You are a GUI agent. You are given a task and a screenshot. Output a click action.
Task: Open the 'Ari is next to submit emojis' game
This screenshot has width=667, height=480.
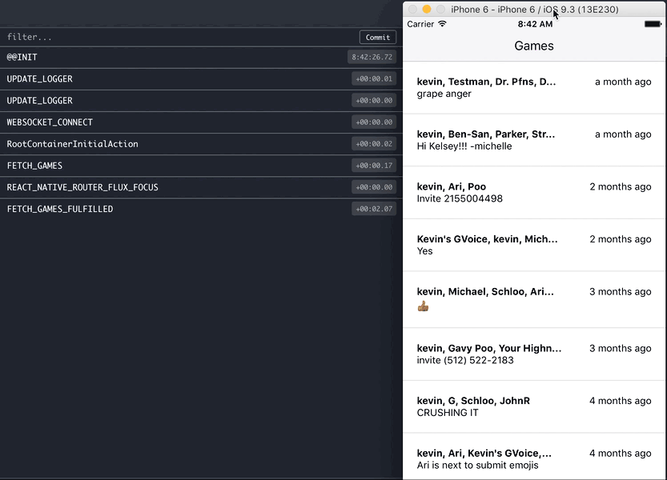coord(534,457)
